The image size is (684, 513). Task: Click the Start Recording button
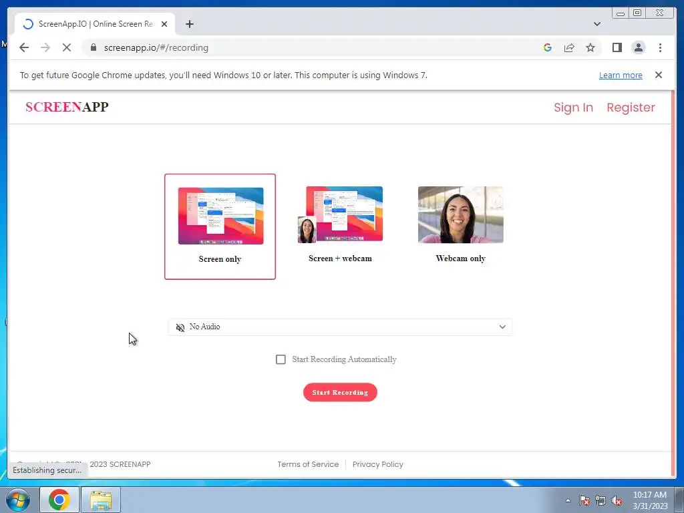pos(340,392)
